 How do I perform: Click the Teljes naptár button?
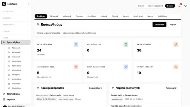[171, 88]
